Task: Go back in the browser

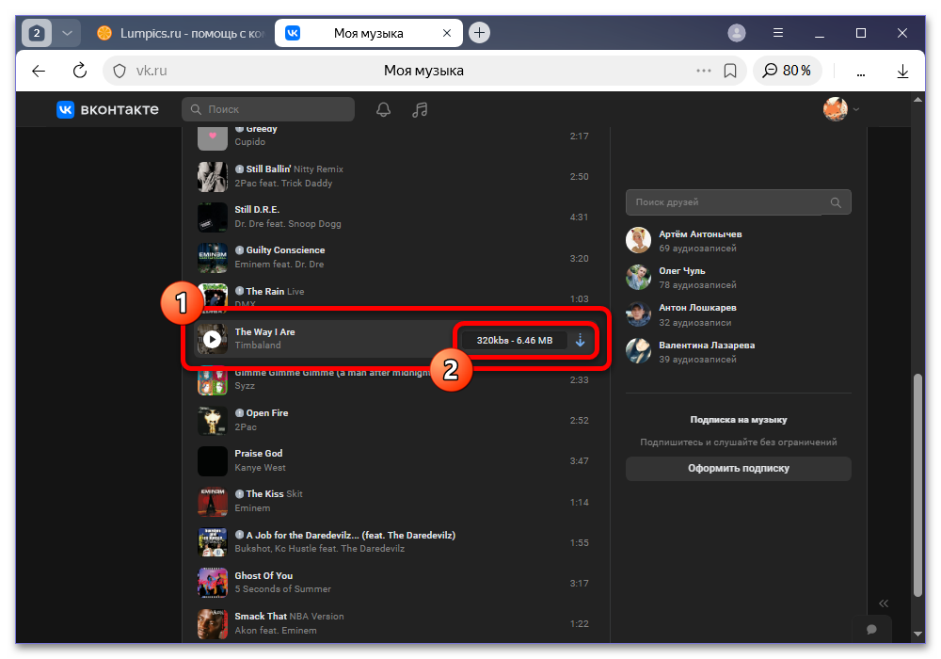Action: click(39, 71)
